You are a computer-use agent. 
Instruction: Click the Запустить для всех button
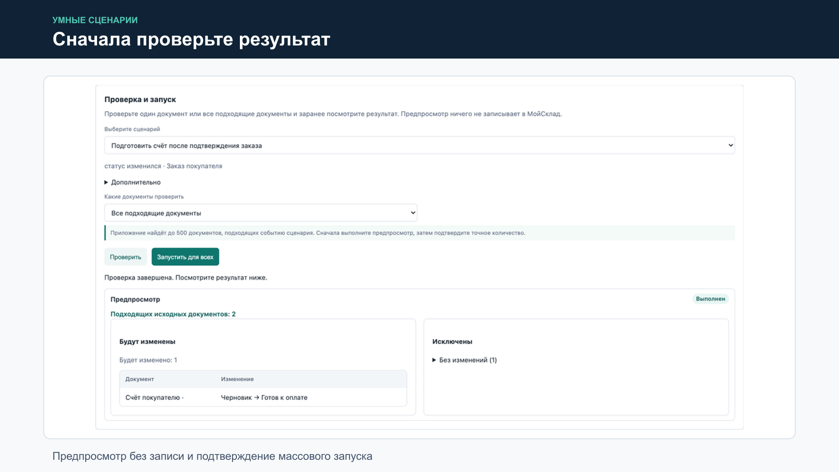[185, 257]
